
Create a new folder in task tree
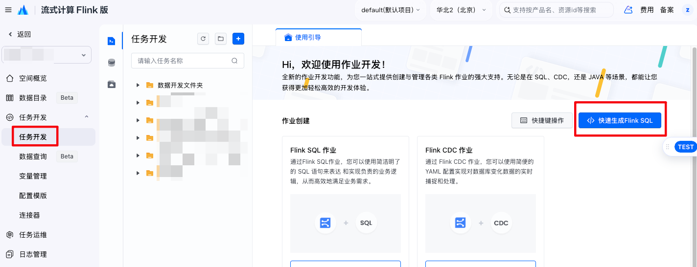pyautogui.click(x=221, y=39)
